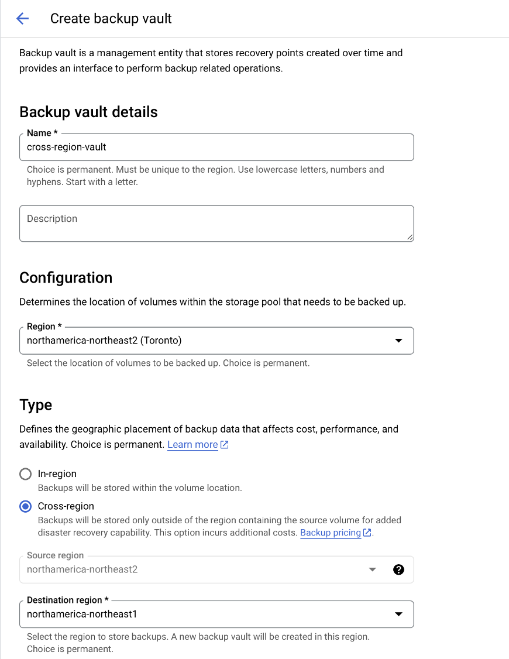
Task: Select the Cross-region radio button
Action: [26, 506]
